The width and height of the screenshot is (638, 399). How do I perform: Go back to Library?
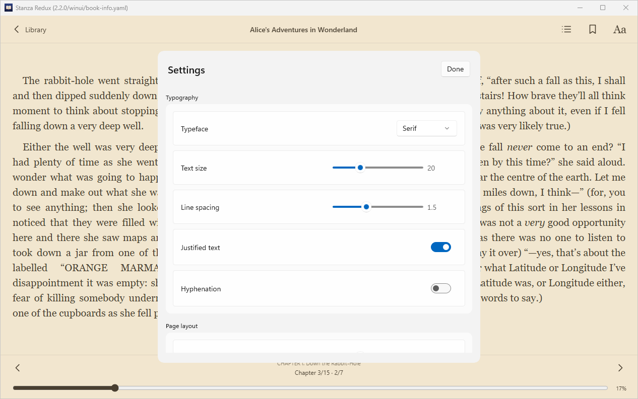30,30
